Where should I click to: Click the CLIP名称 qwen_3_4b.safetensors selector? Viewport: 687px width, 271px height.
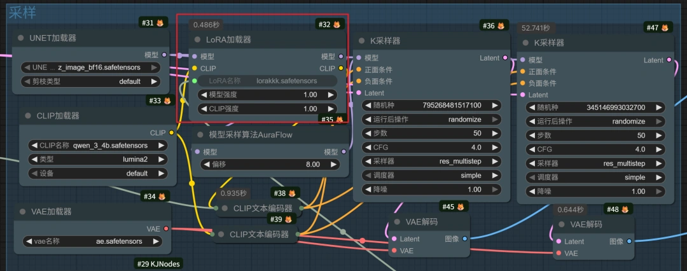(95, 145)
